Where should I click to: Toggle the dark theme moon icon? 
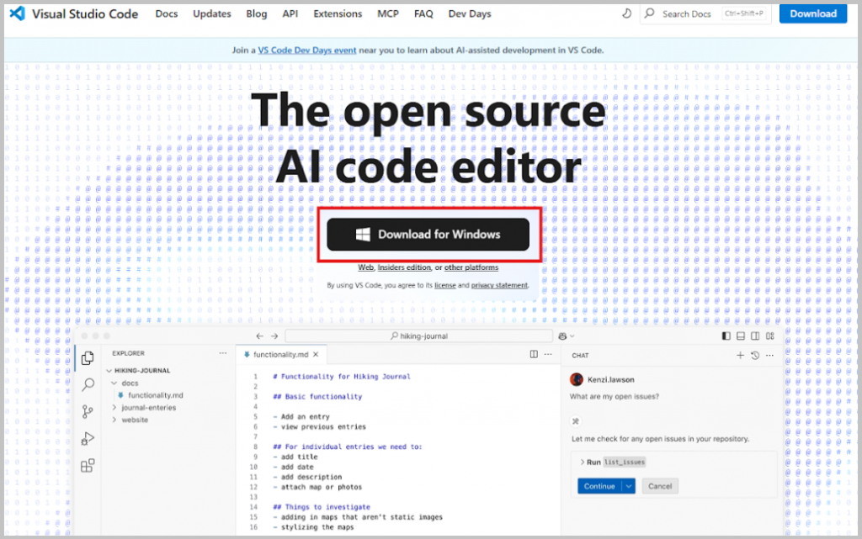(626, 13)
